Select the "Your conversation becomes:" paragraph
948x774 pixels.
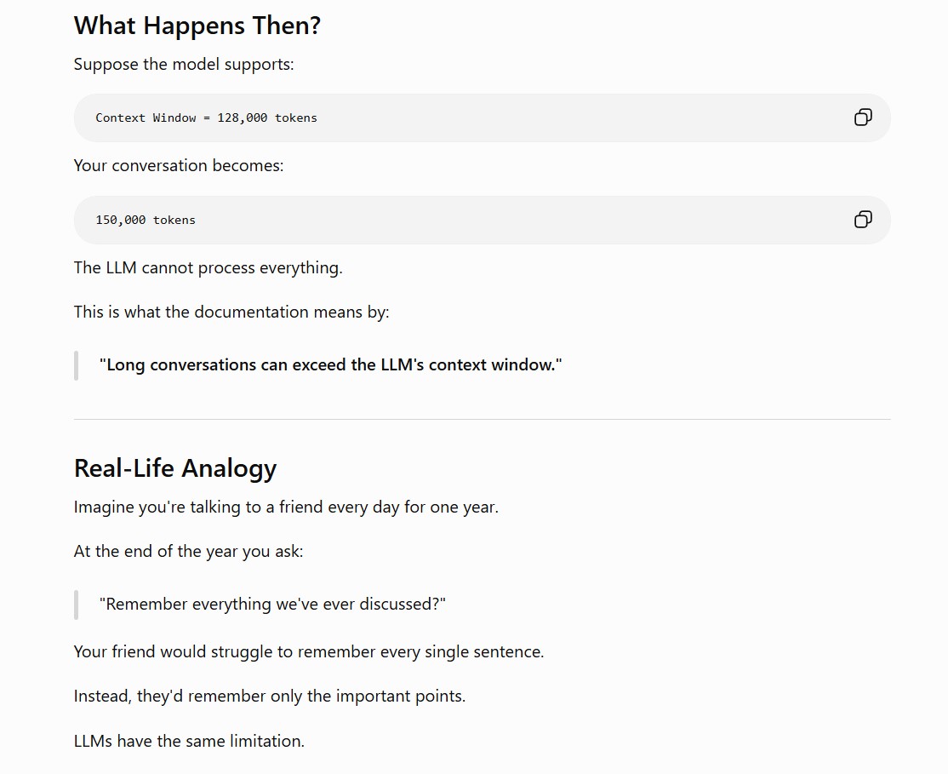tap(179, 166)
